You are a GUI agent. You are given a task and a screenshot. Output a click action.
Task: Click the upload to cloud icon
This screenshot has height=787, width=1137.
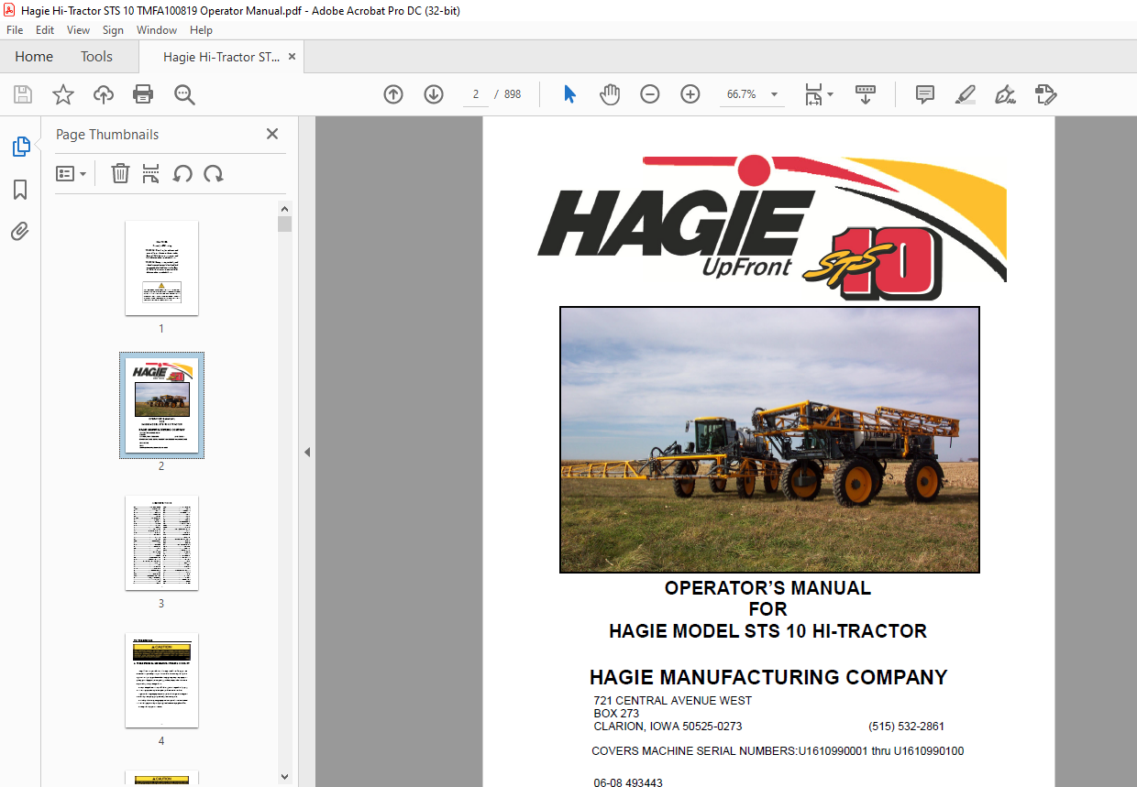coord(104,94)
